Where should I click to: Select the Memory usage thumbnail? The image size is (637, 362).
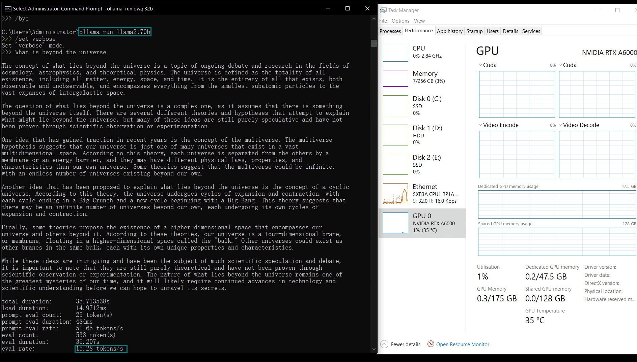click(x=395, y=78)
